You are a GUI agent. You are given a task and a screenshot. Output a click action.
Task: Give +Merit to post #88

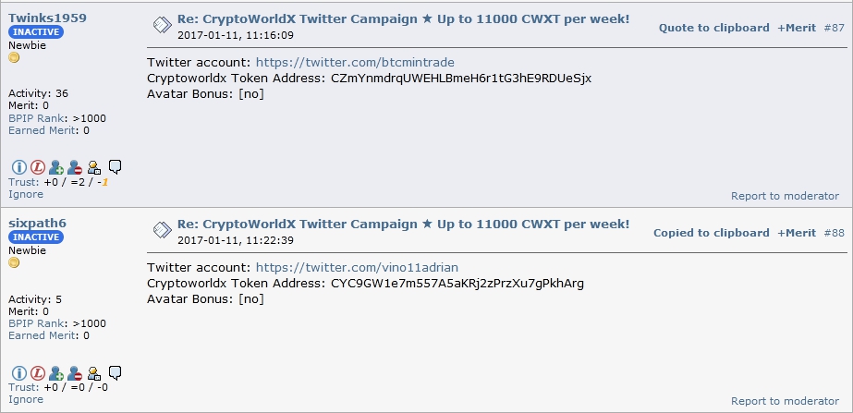click(x=797, y=233)
